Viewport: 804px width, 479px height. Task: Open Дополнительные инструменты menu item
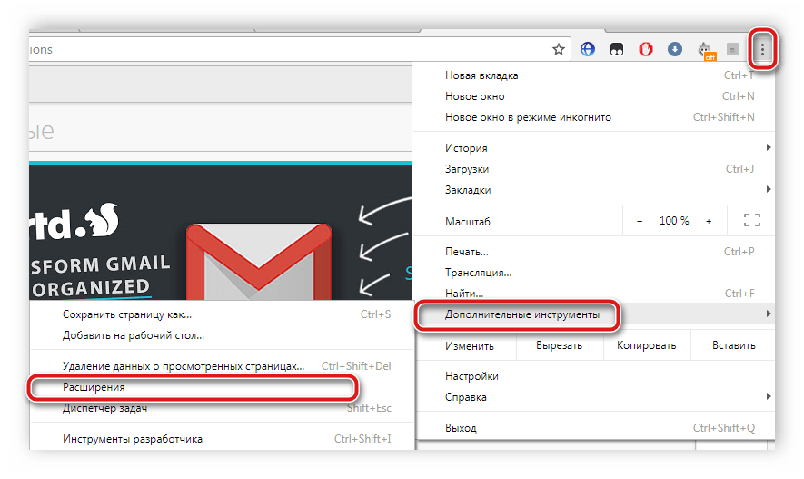595,314
